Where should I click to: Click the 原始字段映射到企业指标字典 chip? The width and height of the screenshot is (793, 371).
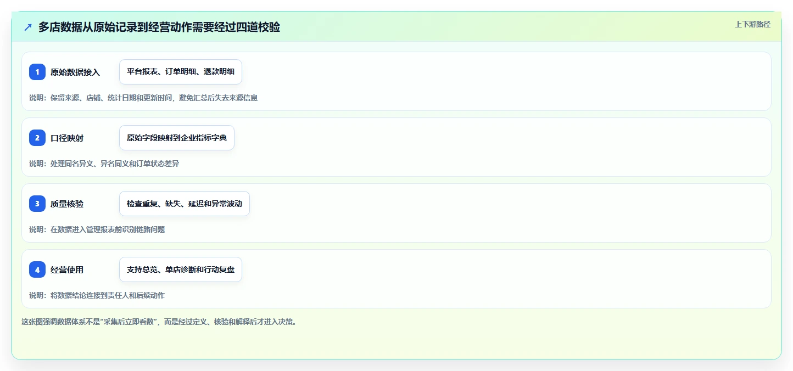click(x=177, y=138)
